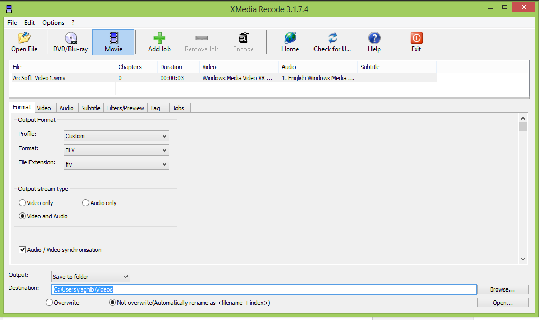The image size is (539, 320).
Task: Open the DVD/Blu-ray source icon
Action: click(x=71, y=38)
